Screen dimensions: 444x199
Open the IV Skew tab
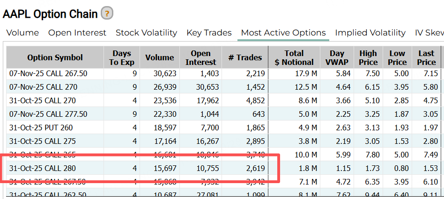click(x=429, y=33)
